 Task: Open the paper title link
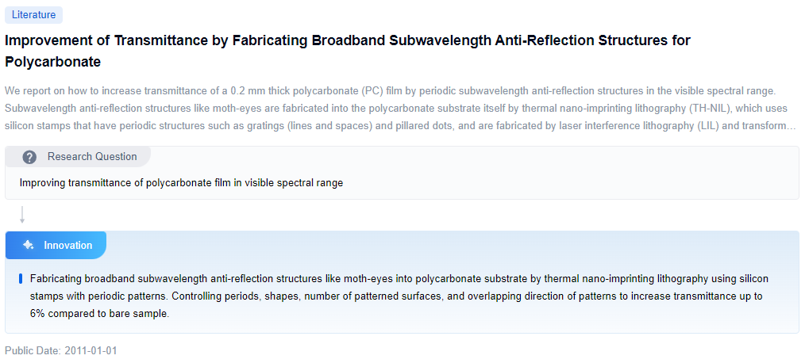point(347,40)
